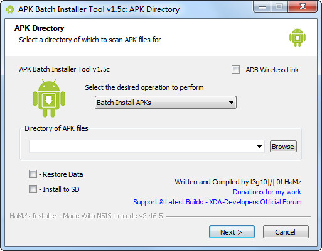
Task: Open the Donations for my work link
Action: click(x=267, y=192)
